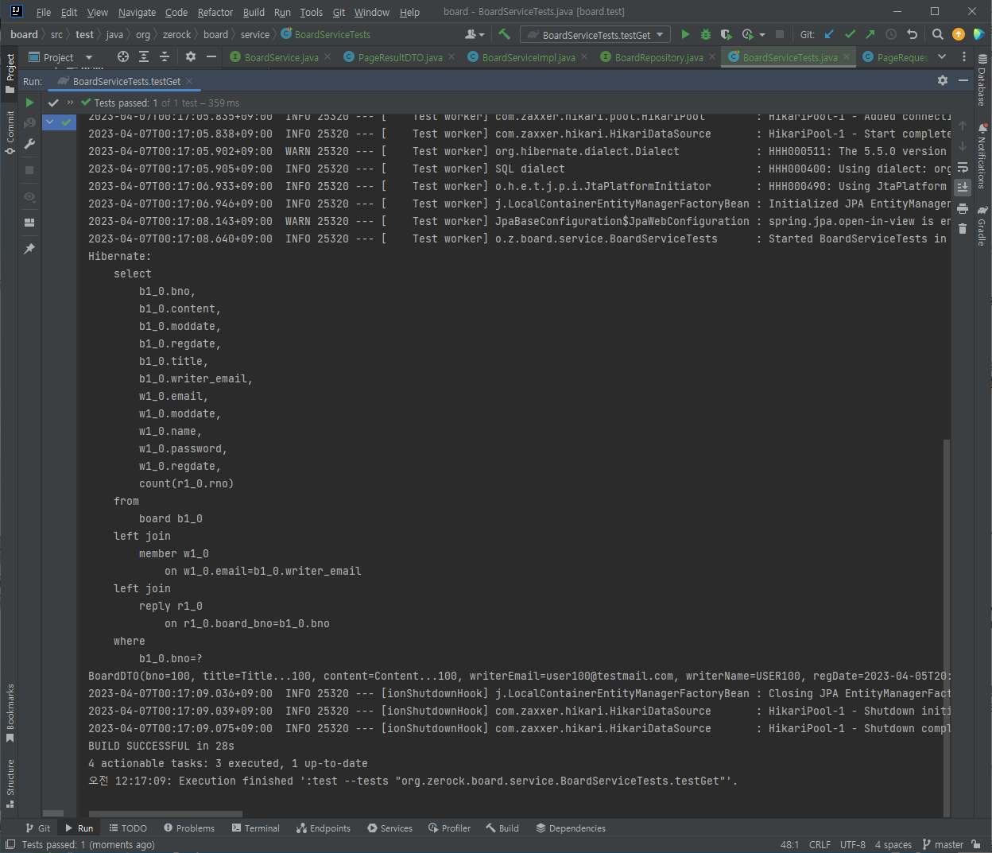Minimize the Run tool window

click(963, 80)
